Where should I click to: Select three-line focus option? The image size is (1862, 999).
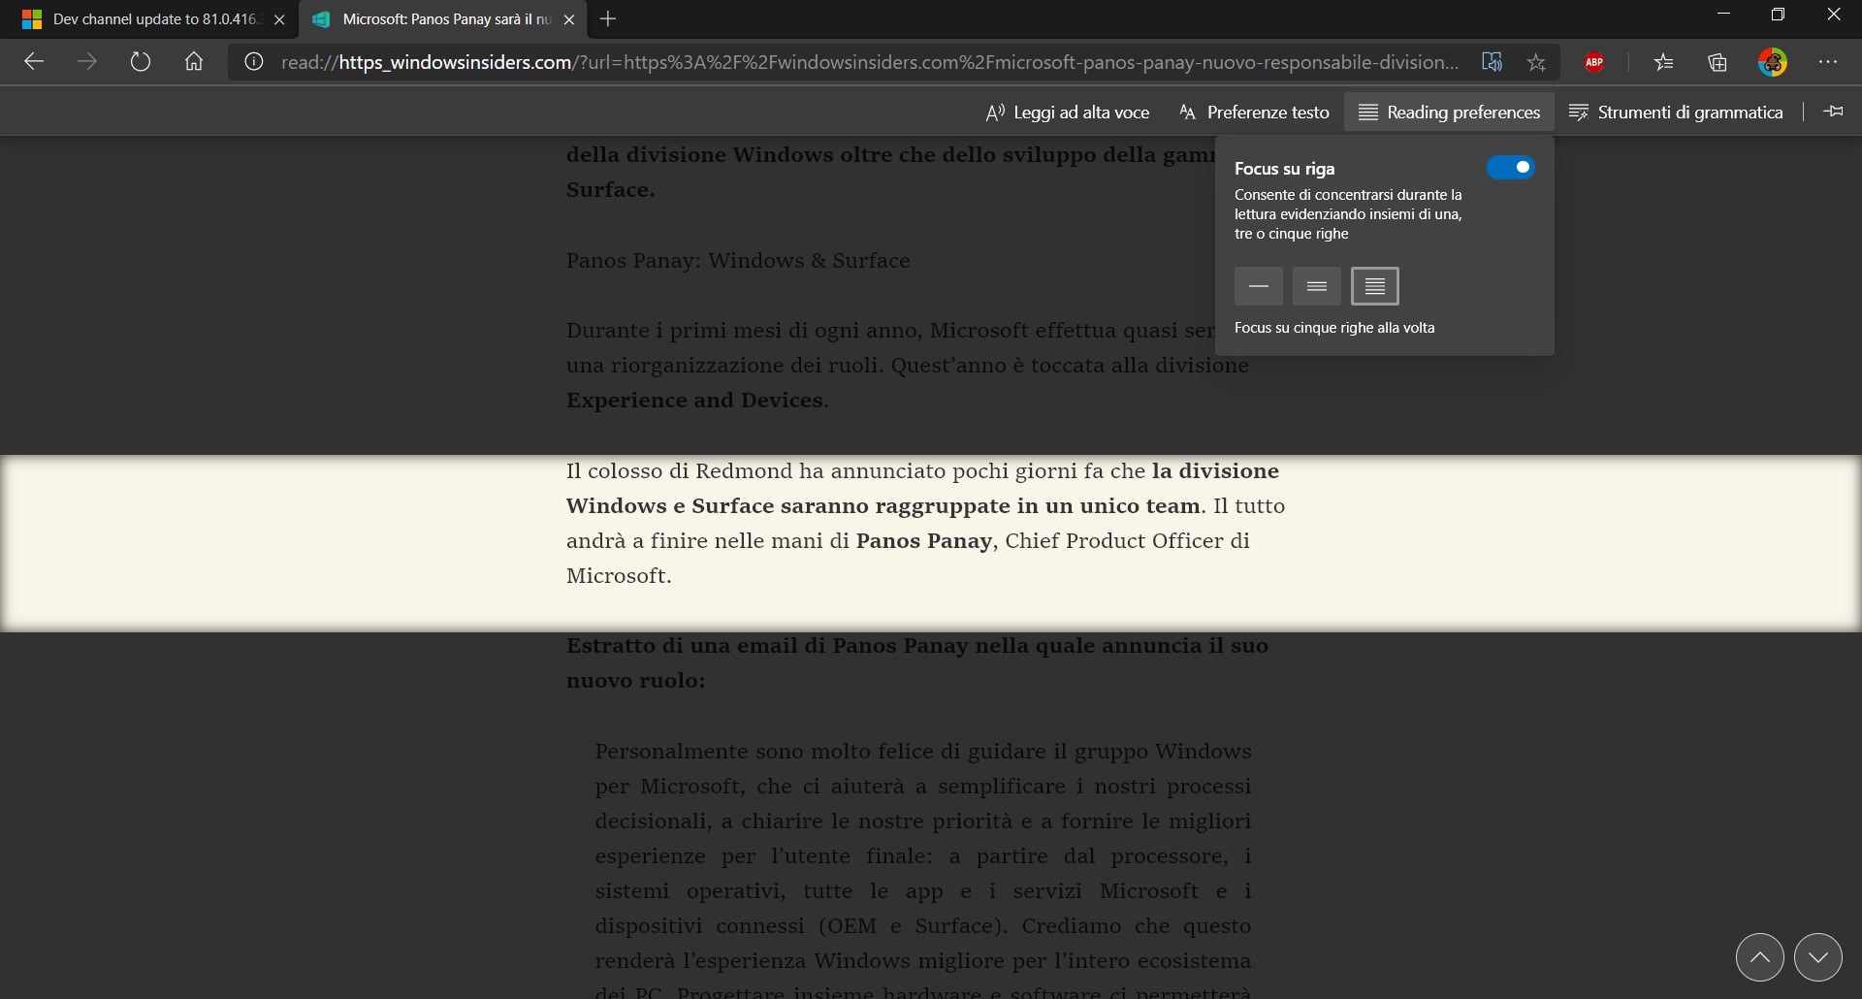tap(1317, 286)
